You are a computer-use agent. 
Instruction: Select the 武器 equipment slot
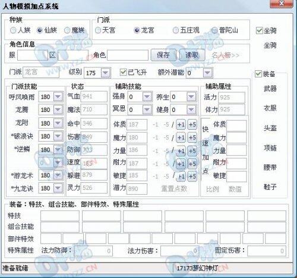point(270,89)
